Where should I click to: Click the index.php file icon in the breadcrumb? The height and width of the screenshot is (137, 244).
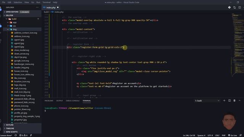(x=53, y=12)
